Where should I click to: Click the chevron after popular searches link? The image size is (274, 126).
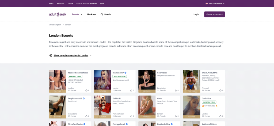tap(90, 56)
